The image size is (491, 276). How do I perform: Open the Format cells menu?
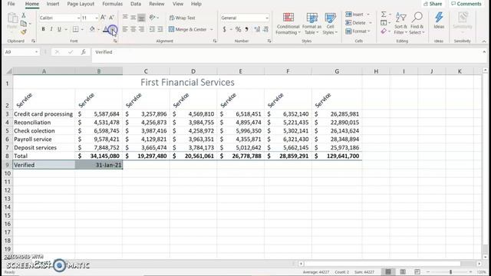358,31
